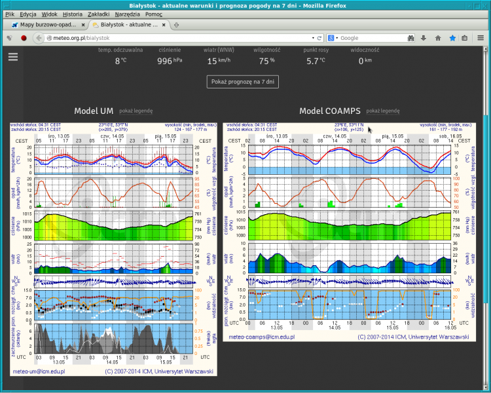
Task: Reload the page with the refresh icon
Action: (x=319, y=38)
